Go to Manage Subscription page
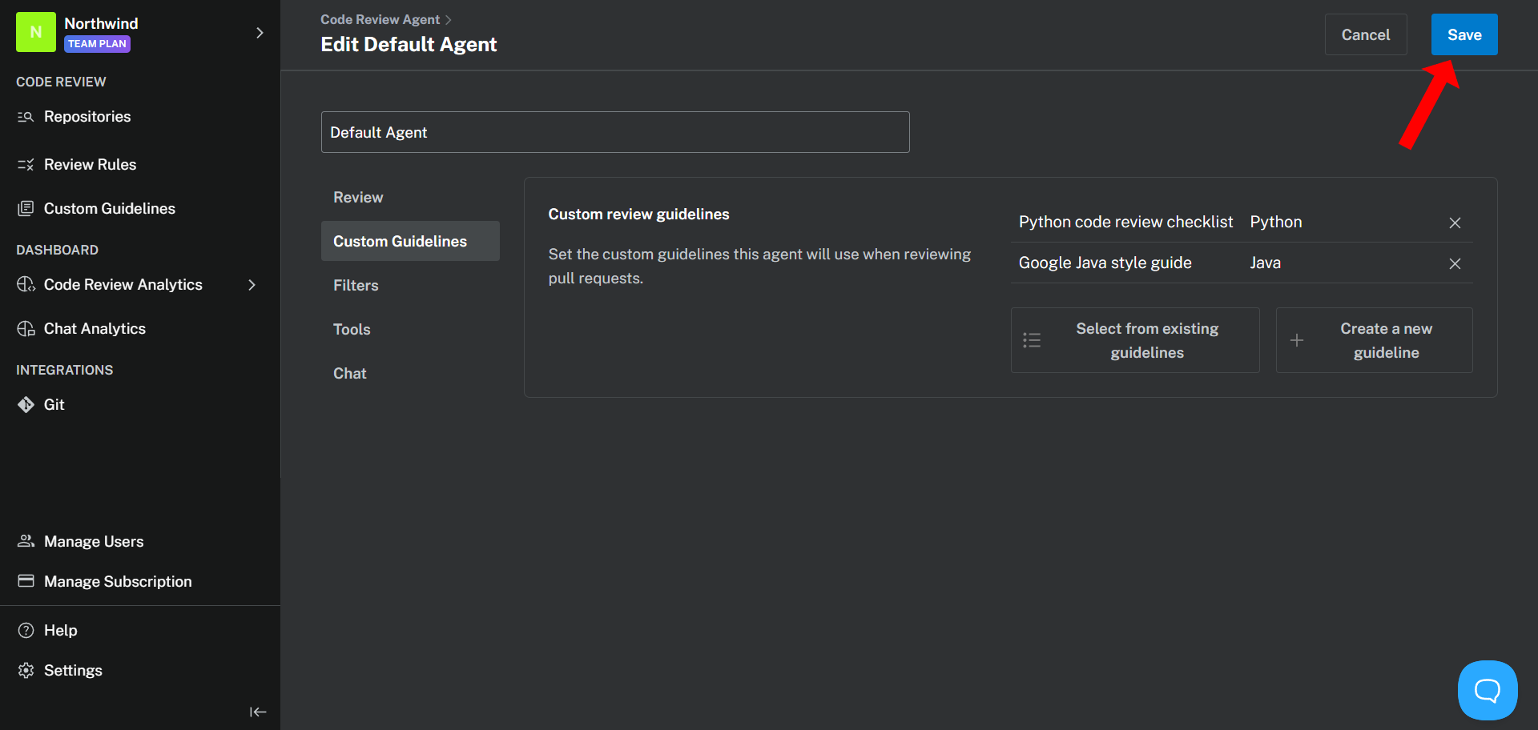The height and width of the screenshot is (730, 1538). [x=117, y=581]
